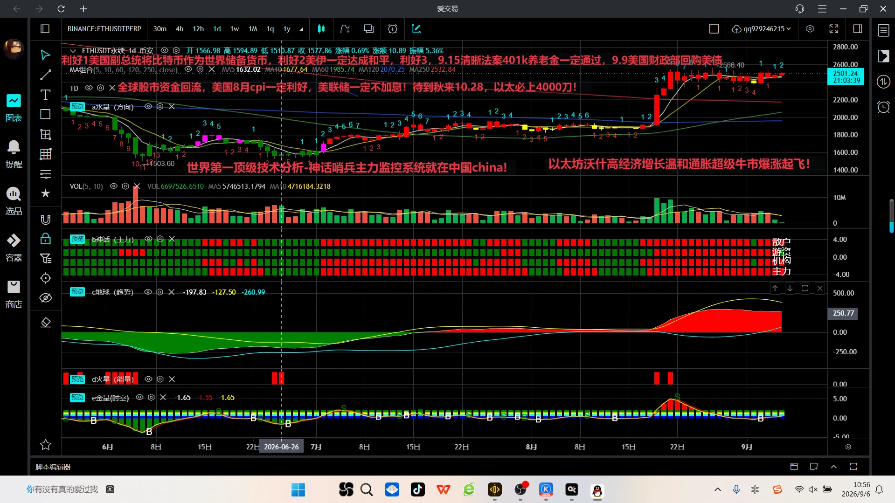
Task: Open the 脚本编辑器 script editor
Action: coord(53,467)
